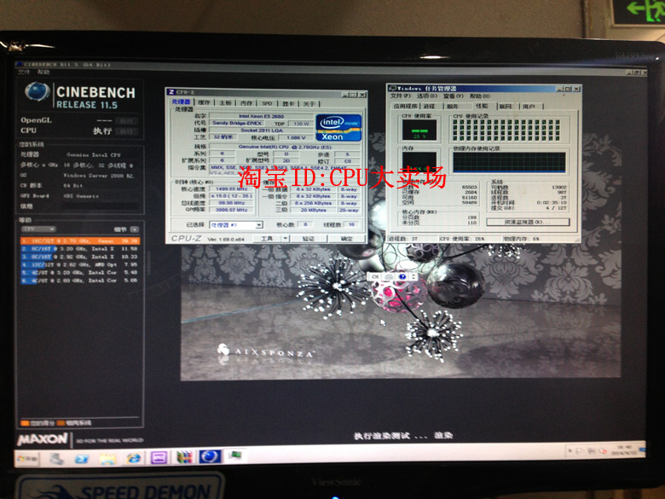Viewport: 665px width, 499px height.
Task: Click the Intel Xeon logo in CPU-Z
Action: (x=338, y=127)
